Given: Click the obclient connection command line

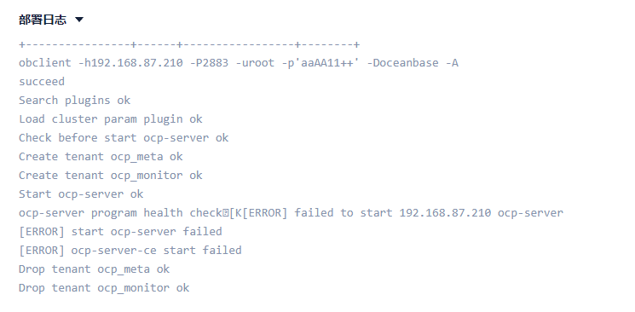Looking at the screenshot, I should pyautogui.click(x=239, y=63).
